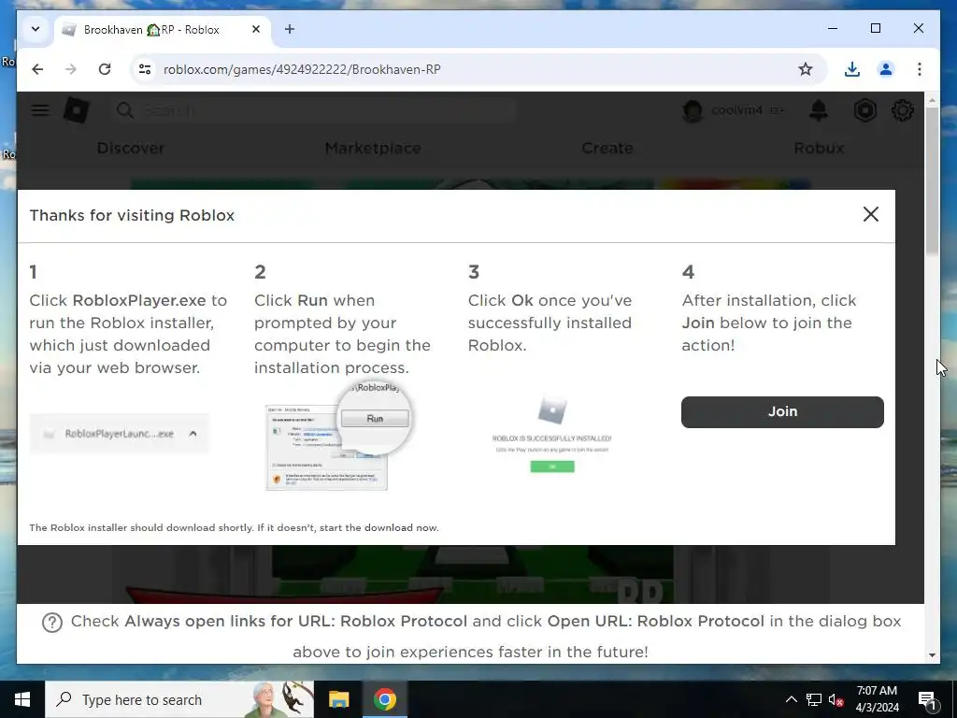Bookmark this page with the star icon
The width and height of the screenshot is (957, 718).
(x=805, y=69)
